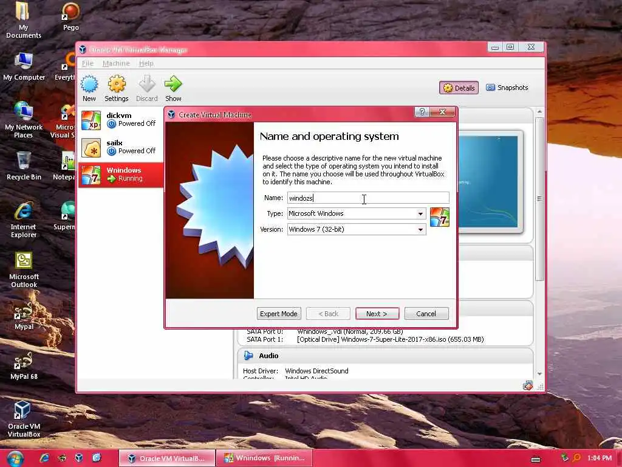Cancel the Create Virtual Machine dialog
The width and height of the screenshot is (622, 467).
426,314
